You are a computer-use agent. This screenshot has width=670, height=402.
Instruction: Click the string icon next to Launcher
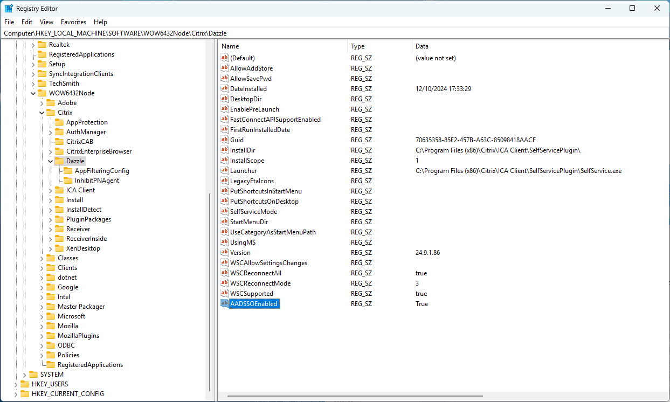click(x=225, y=171)
